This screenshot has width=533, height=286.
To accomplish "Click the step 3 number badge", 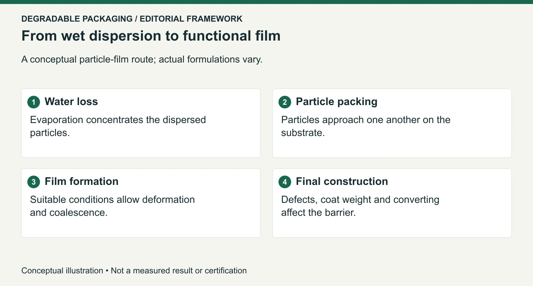I will pyautogui.click(x=34, y=182).
